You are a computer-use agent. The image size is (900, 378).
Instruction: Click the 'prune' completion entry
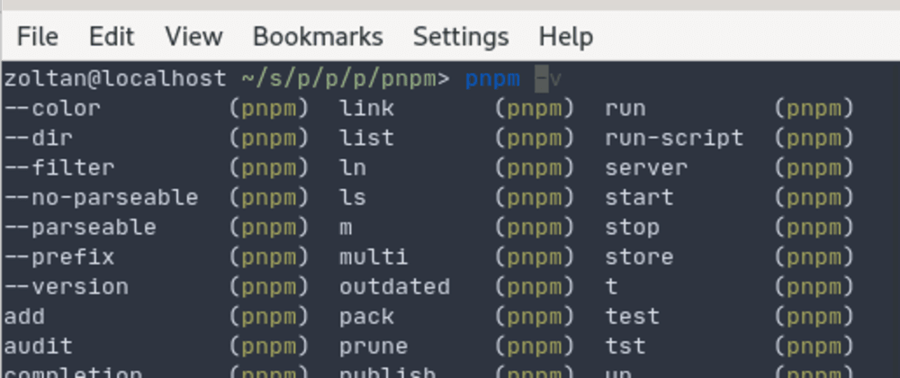tap(373, 347)
